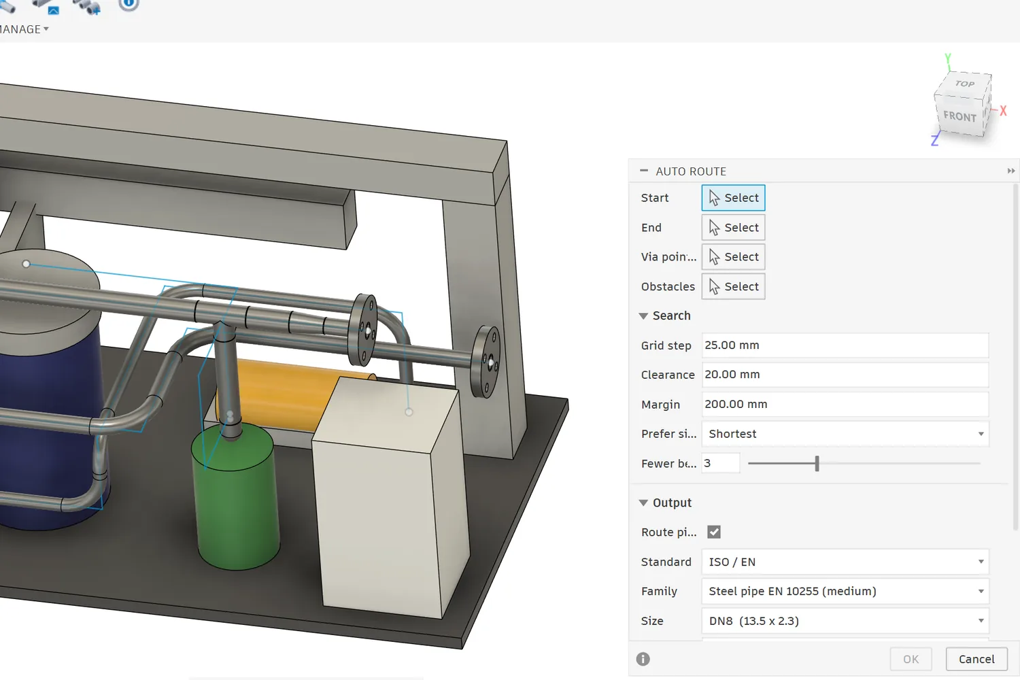Screen dimensions: 1020x680
Task: Click the OK button
Action: [911, 659]
